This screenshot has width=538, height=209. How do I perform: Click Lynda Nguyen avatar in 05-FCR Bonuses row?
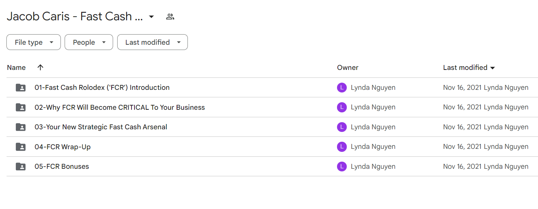pos(342,167)
